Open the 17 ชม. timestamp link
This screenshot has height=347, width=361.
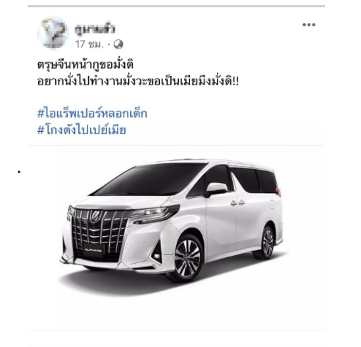coord(89,45)
